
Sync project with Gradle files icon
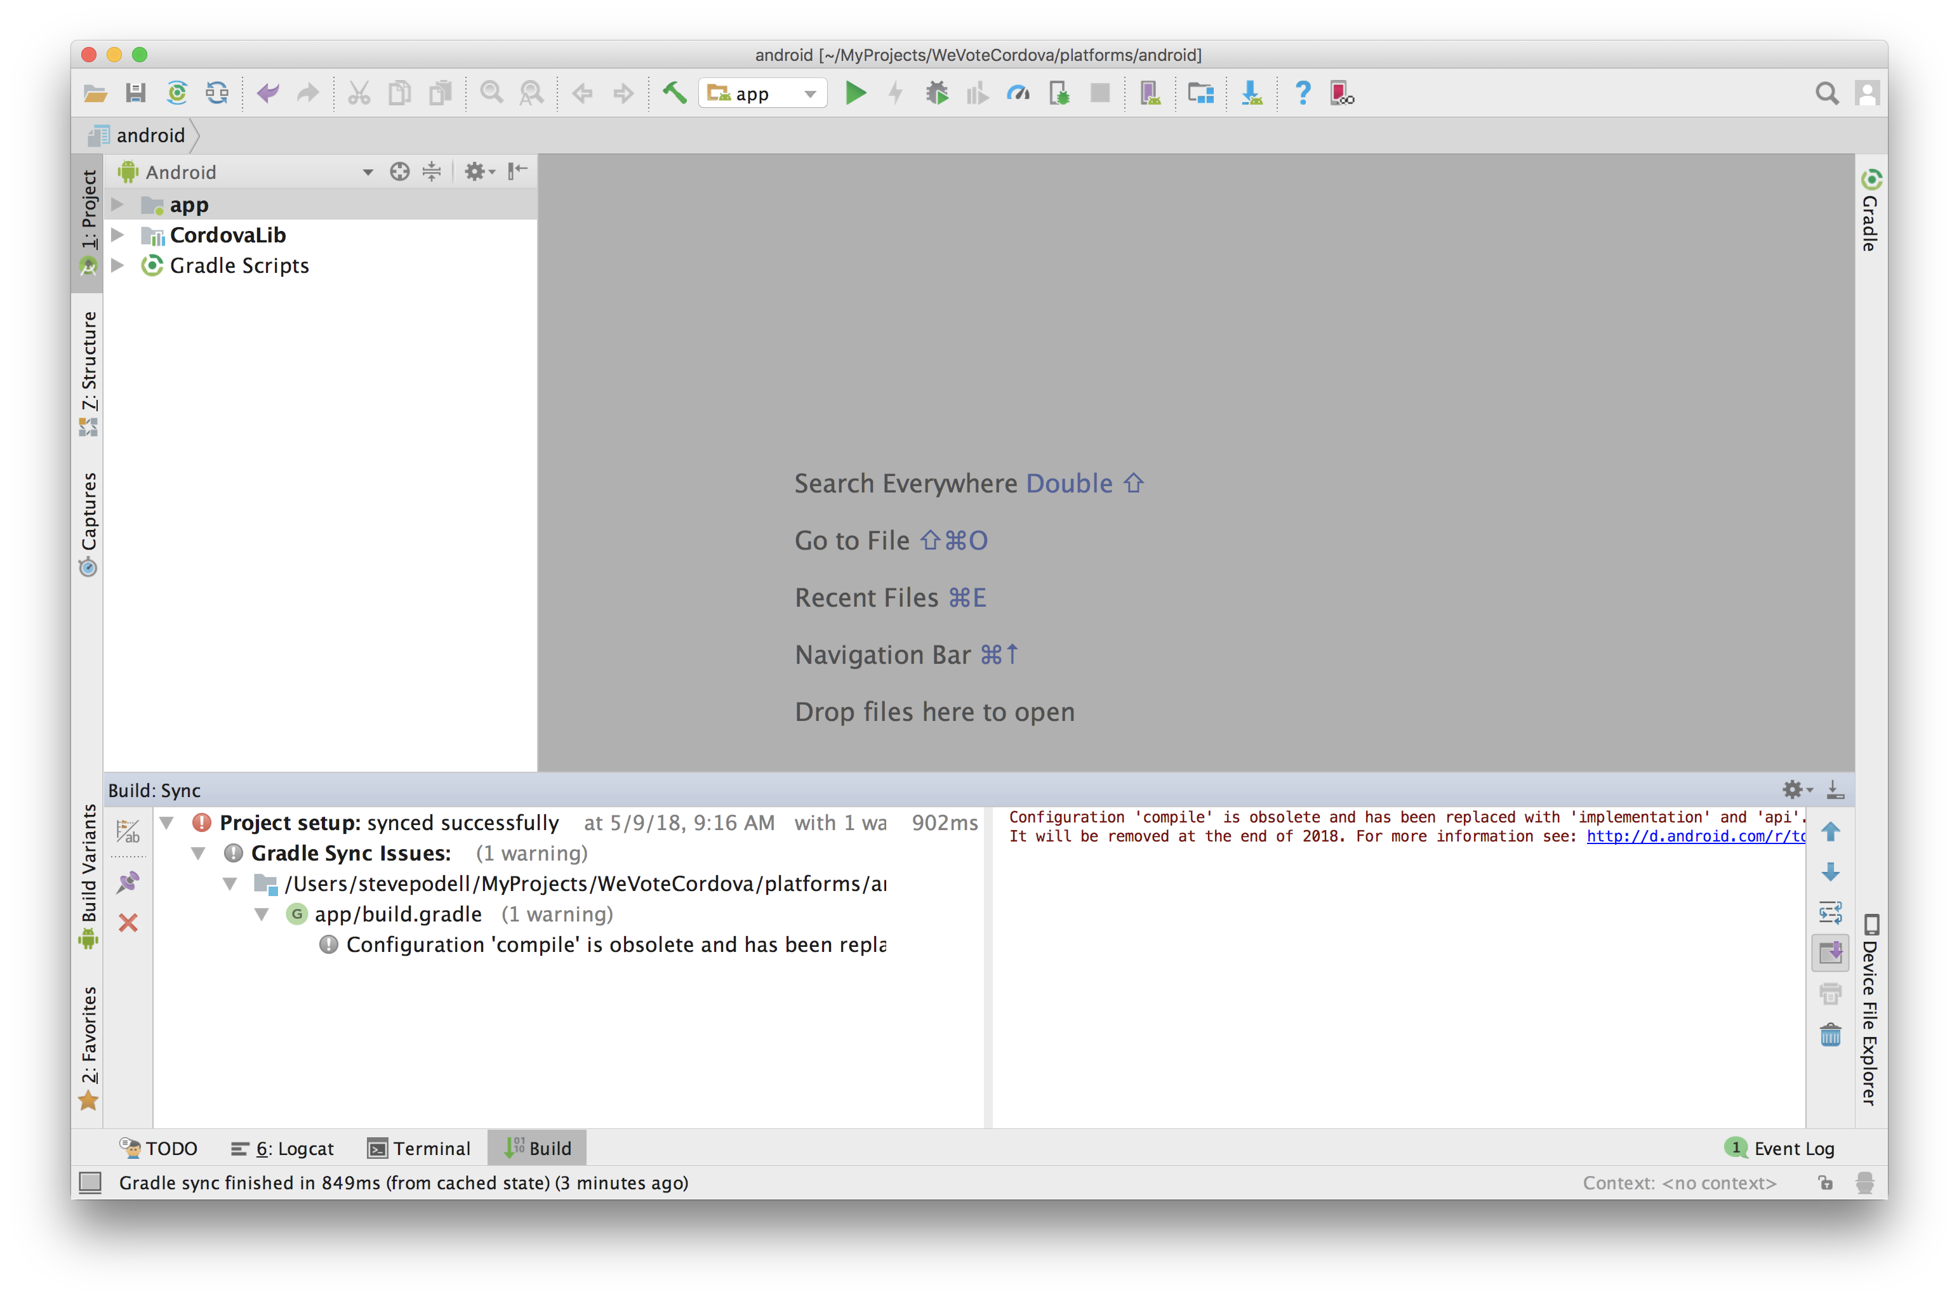click(176, 93)
